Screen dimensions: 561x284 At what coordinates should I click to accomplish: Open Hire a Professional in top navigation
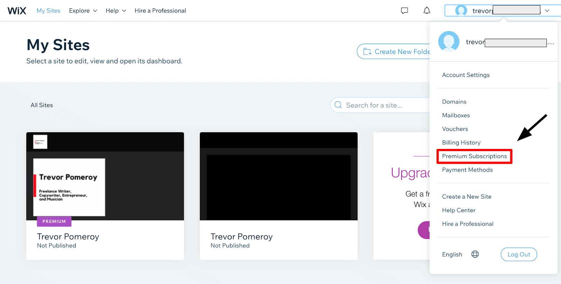(160, 11)
